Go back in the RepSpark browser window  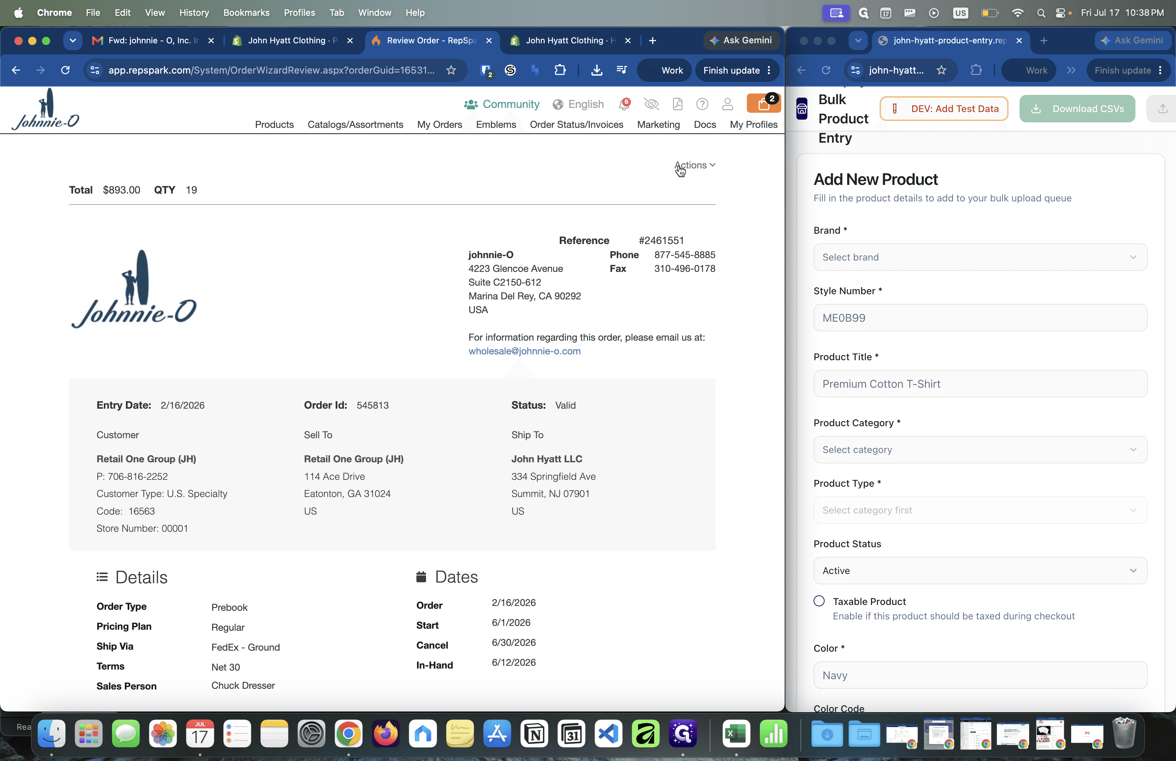16,70
